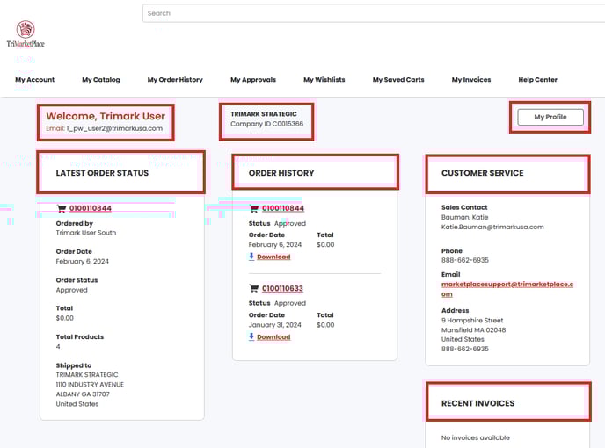
Task: Click download arrow for February 6 order
Action: pyautogui.click(x=251, y=257)
